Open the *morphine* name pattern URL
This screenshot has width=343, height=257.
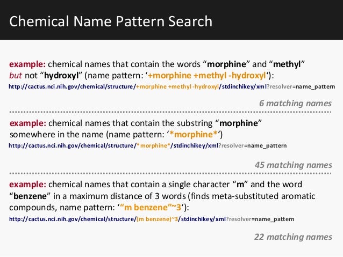pyautogui.click(x=148, y=145)
